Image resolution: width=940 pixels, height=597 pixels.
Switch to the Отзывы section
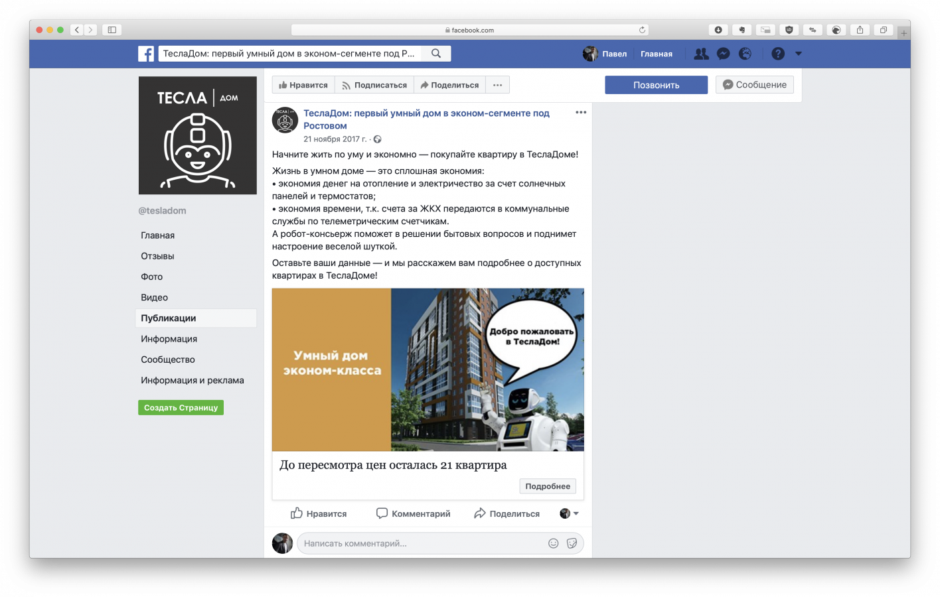pyautogui.click(x=157, y=255)
